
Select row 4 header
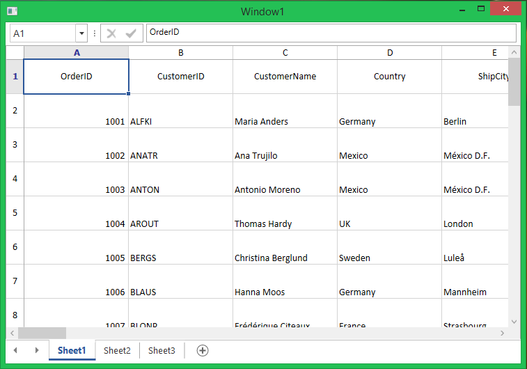click(x=15, y=179)
